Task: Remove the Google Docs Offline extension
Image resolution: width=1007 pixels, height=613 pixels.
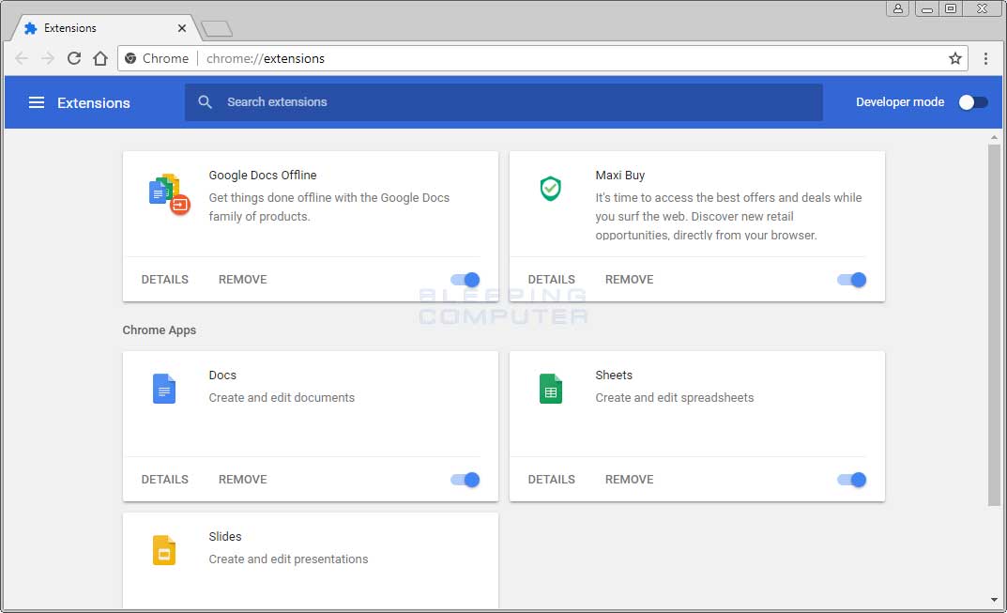Action: click(243, 280)
